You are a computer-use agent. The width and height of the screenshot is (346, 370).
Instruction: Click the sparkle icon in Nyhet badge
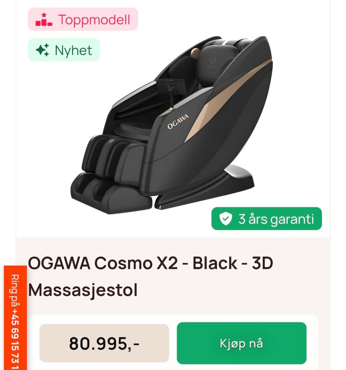click(43, 50)
